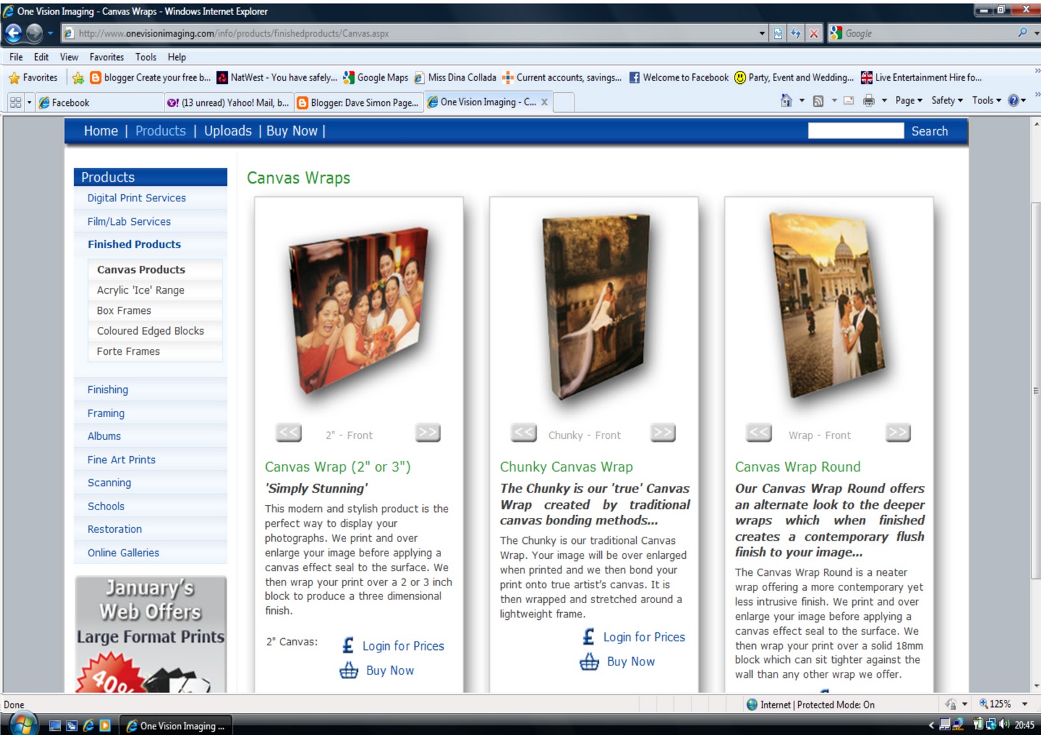Open the Favorites menu
The image size is (1041, 735).
(x=106, y=57)
